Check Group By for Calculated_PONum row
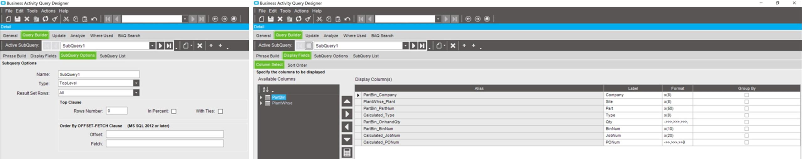Viewport: 802px width, 159px height. pyautogui.click(x=747, y=142)
